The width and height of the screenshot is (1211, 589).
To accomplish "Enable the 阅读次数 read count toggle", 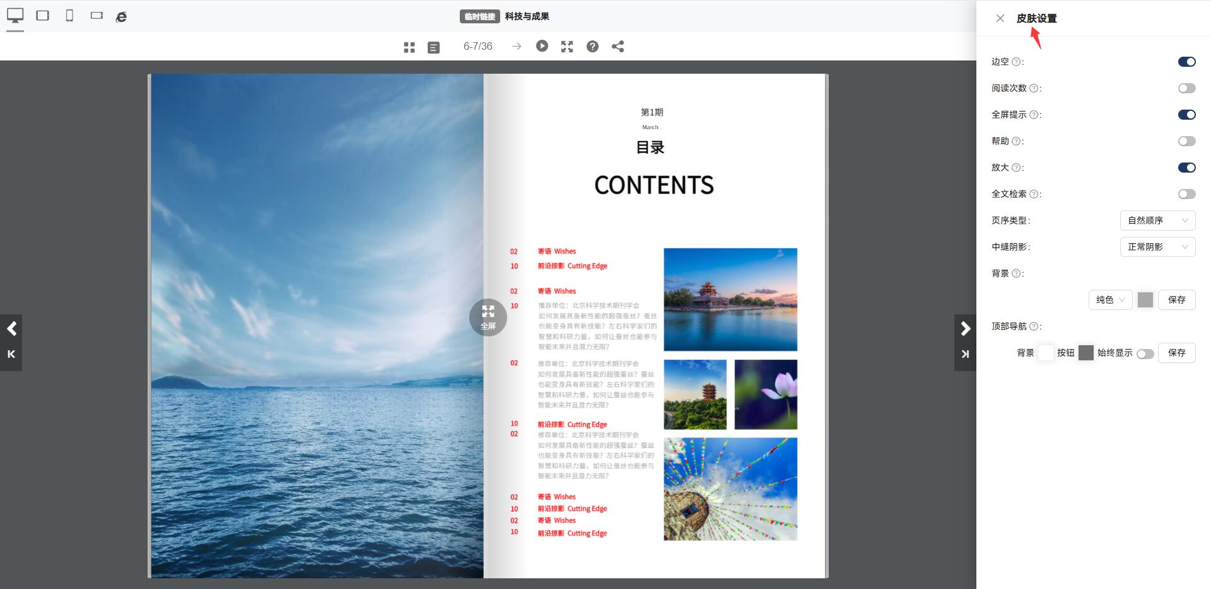I will tap(1186, 88).
